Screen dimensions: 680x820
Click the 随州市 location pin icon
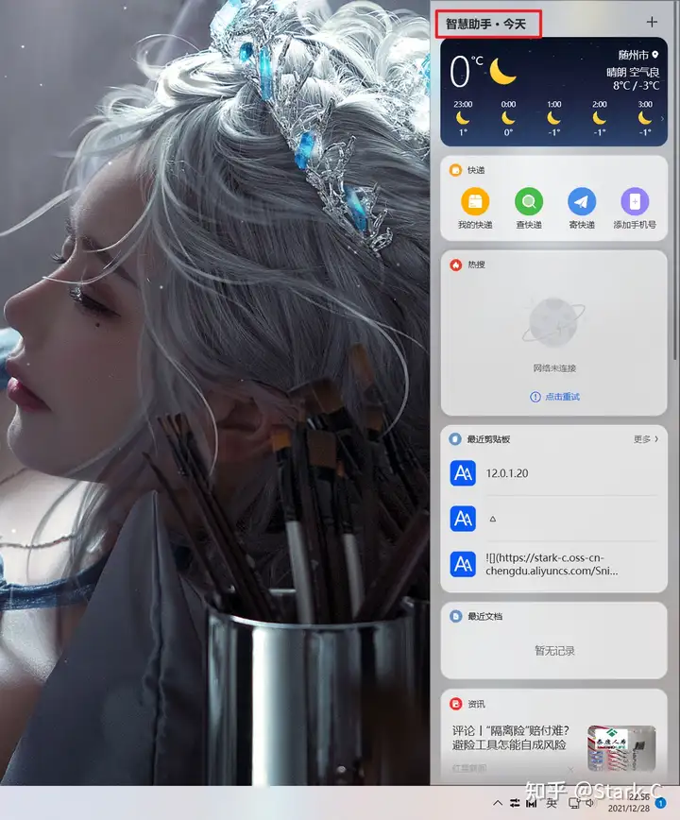655,55
